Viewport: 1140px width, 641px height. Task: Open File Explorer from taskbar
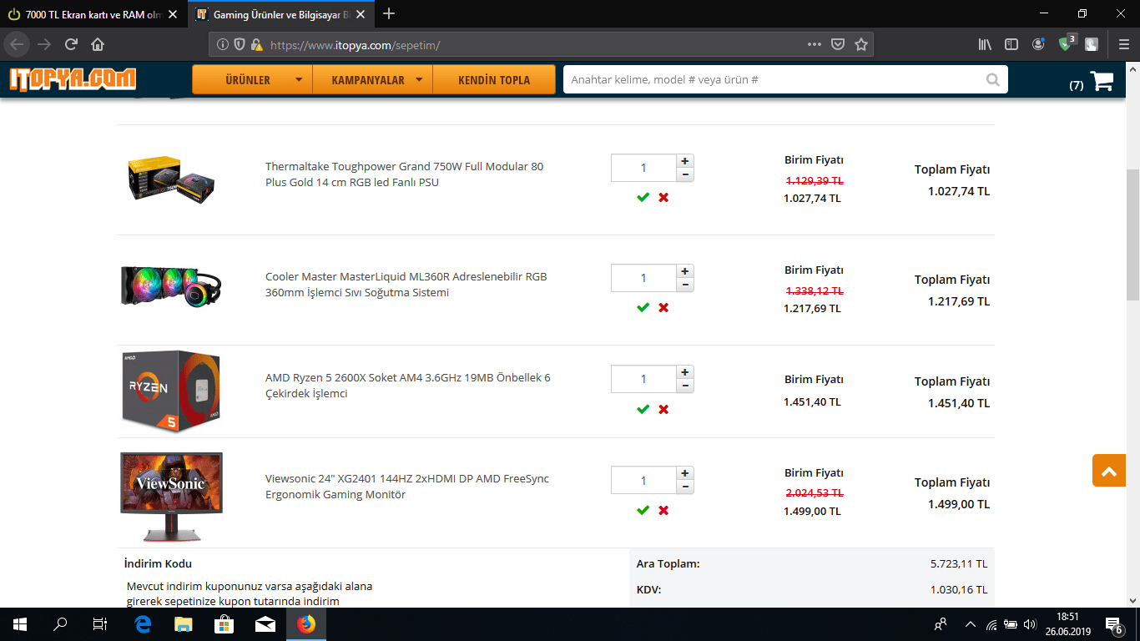point(184,624)
